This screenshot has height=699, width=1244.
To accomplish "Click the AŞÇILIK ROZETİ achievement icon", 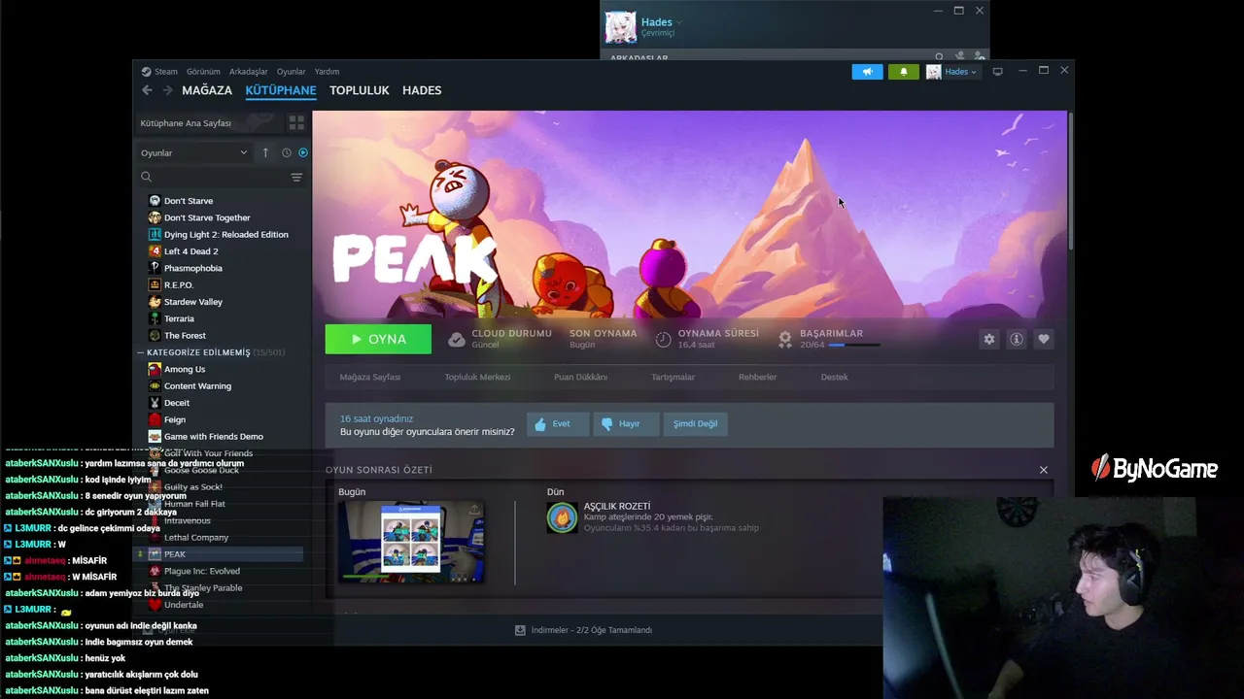I will point(562,517).
